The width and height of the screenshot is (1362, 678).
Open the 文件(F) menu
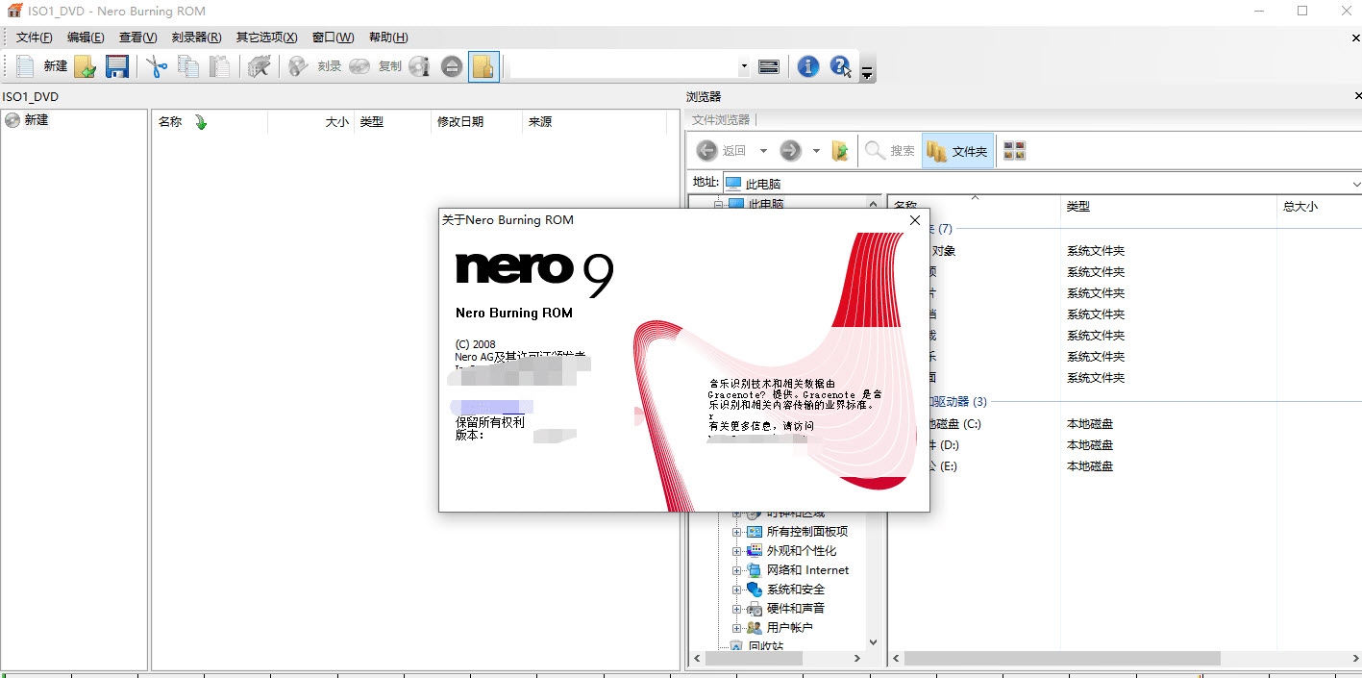click(35, 38)
